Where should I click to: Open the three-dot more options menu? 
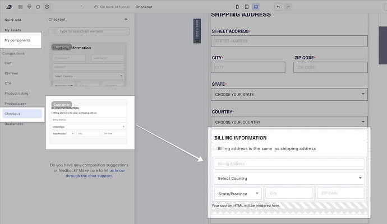81,7
